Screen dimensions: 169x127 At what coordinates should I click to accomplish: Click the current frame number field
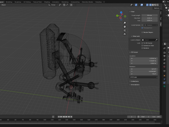132,117
